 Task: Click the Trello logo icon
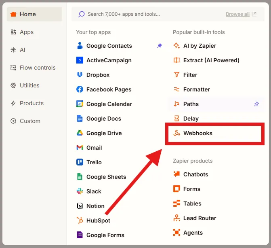80,162
